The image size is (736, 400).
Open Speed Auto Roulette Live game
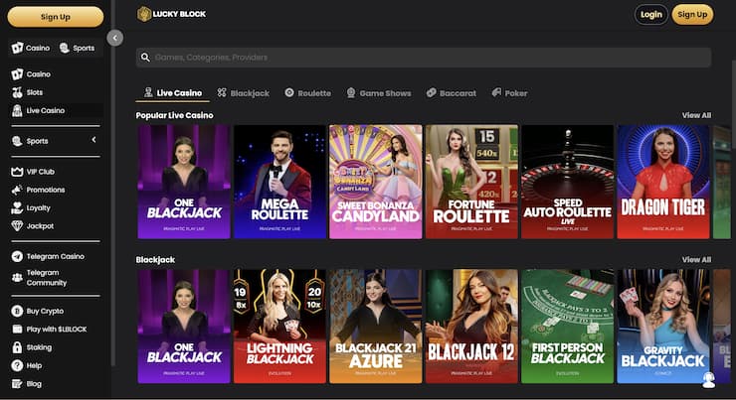click(x=568, y=182)
